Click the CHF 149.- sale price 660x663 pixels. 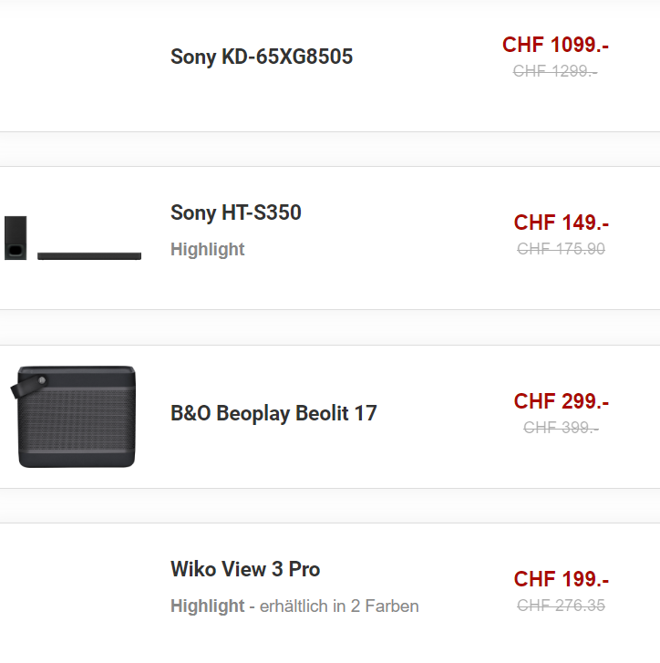562,223
